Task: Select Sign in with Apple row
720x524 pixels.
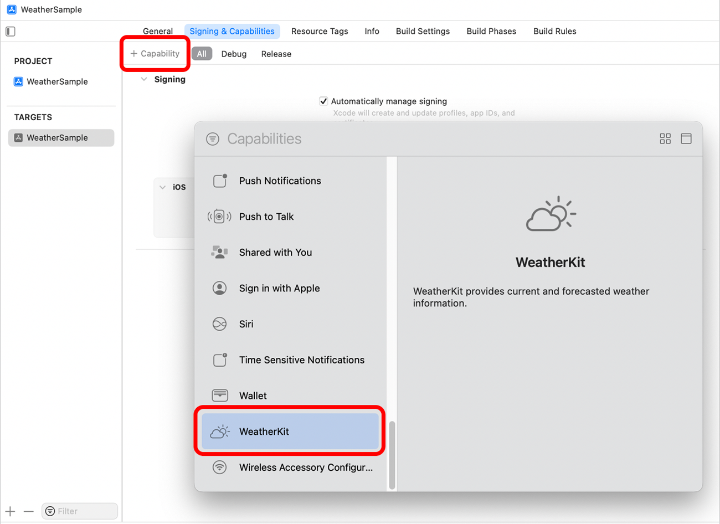Action: (291, 288)
